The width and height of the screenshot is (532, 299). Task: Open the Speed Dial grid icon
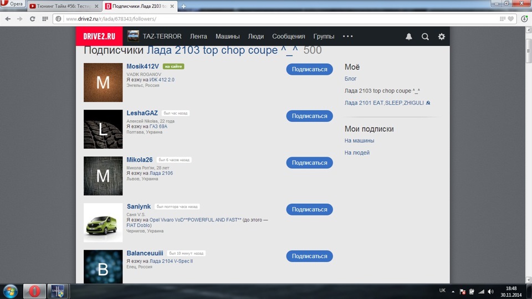coord(45,19)
